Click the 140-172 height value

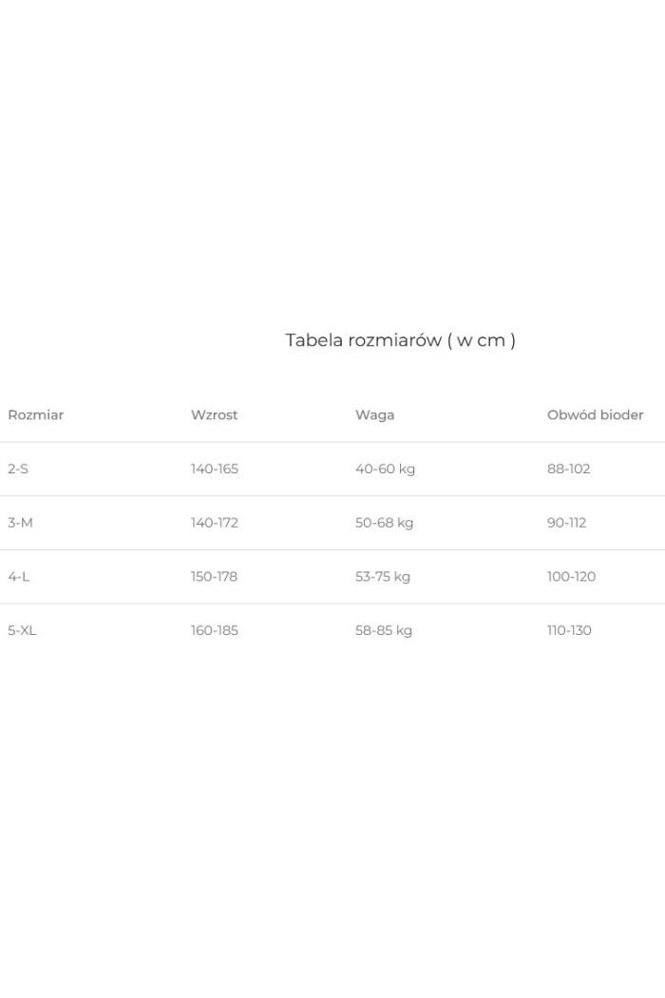click(x=215, y=523)
